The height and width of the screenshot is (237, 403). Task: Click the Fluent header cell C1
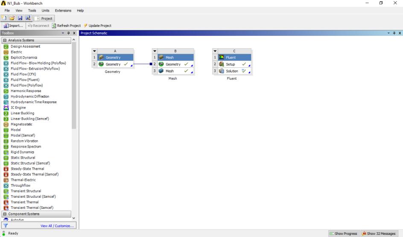point(235,58)
